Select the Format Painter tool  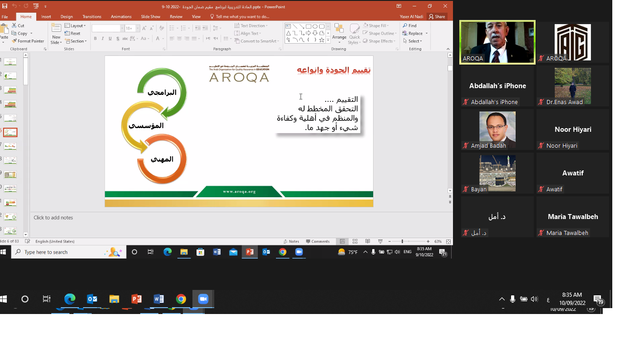tap(28, 41)
